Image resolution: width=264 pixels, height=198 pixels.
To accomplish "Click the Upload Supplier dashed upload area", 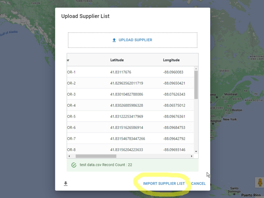I will coord(132,40).
